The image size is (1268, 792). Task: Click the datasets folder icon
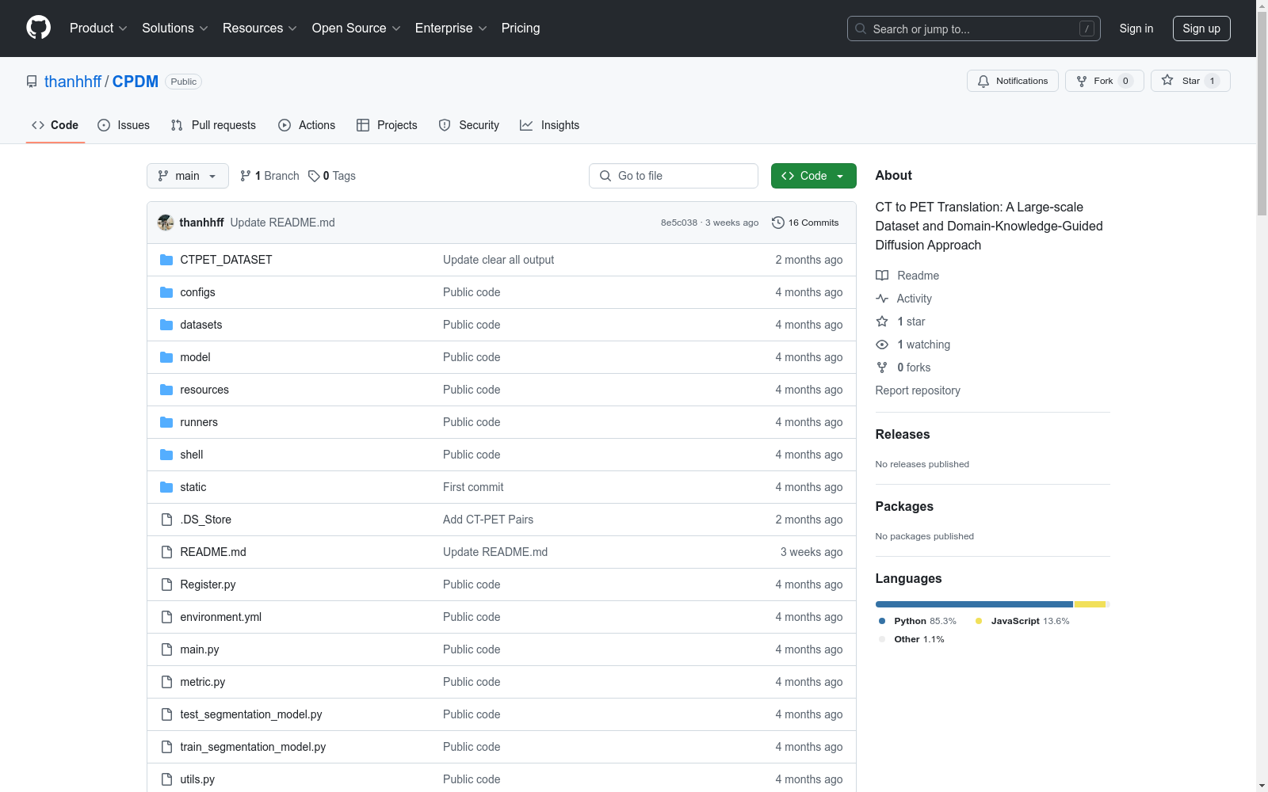pos(166,325)
